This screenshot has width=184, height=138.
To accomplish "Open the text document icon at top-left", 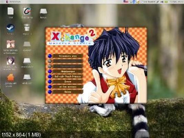I will click(x=11, y=11).
